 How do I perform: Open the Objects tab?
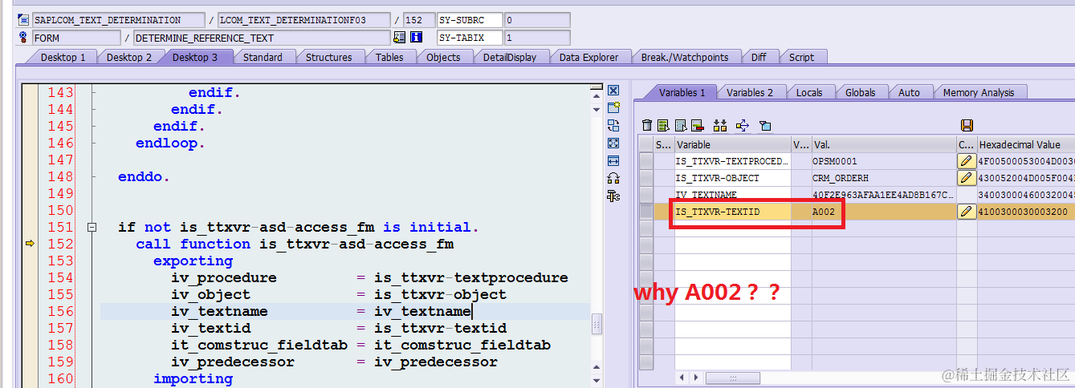click(443, 57)
